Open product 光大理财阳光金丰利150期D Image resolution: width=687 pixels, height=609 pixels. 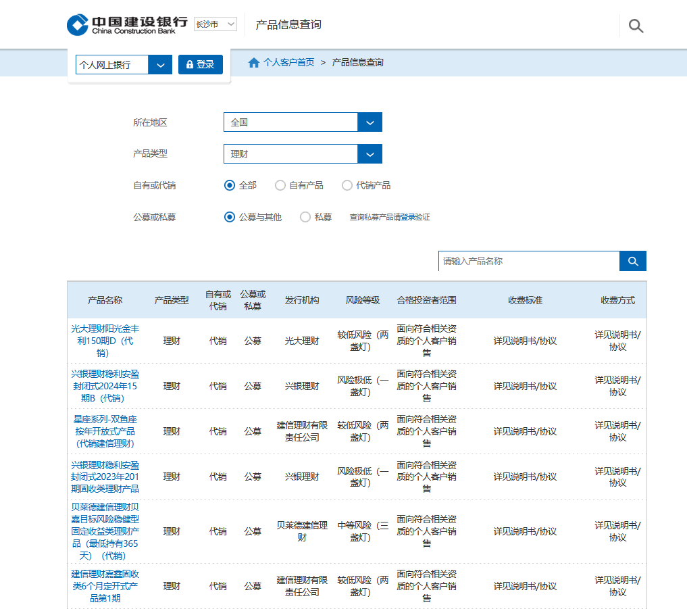[x=105, y=340]
